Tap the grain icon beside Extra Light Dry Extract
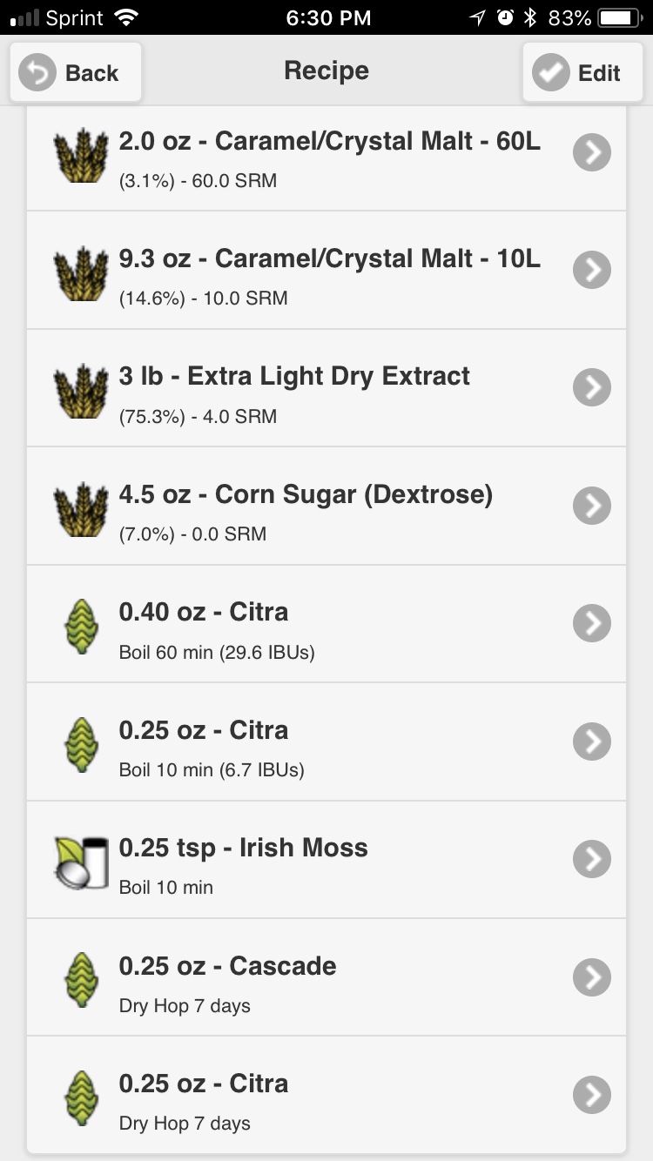 click(75, 390)
